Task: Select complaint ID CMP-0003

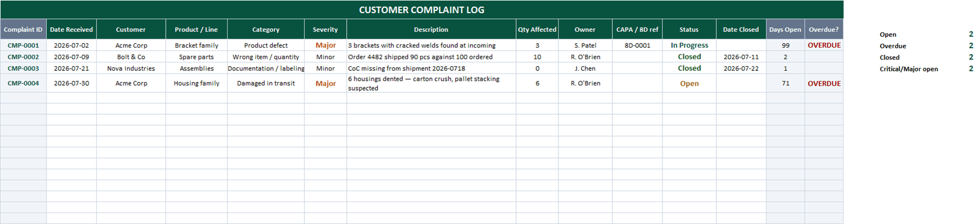Action: coord(23,69)
